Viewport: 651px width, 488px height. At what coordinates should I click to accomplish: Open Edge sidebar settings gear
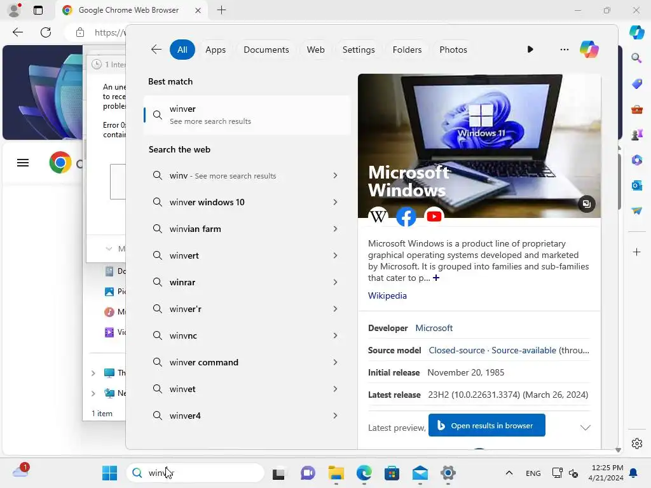636,444
